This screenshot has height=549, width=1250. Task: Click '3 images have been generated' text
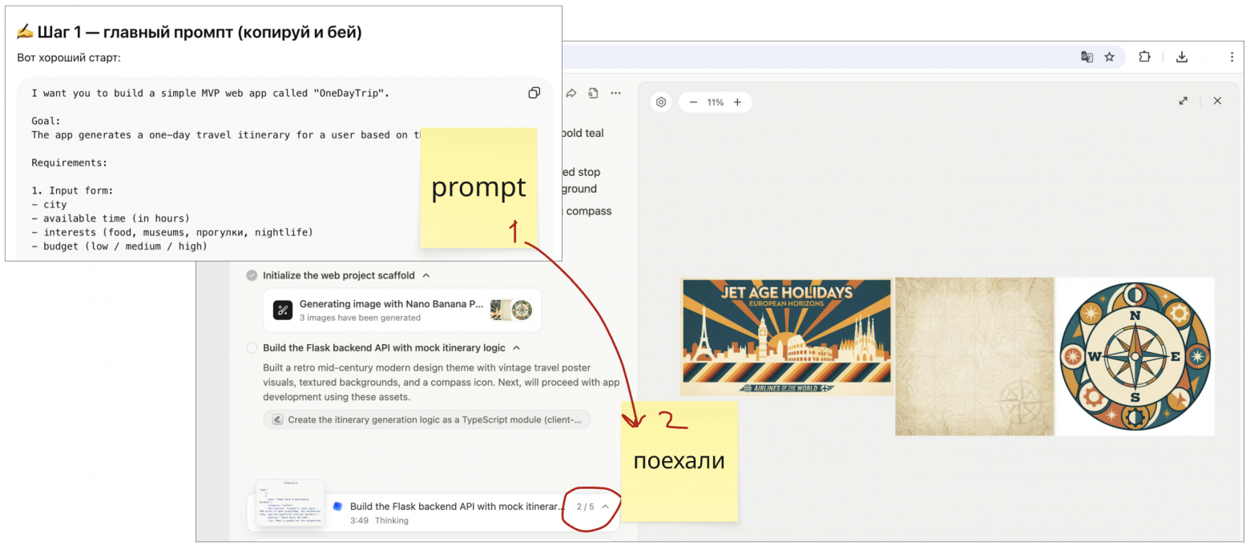[360, 318]
